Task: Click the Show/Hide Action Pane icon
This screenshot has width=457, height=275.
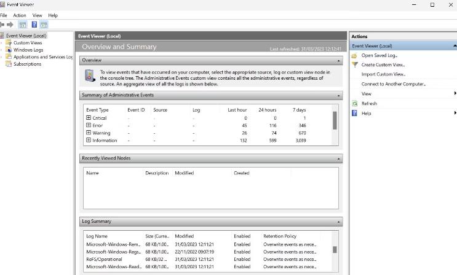Action: [x=44, y=25]
